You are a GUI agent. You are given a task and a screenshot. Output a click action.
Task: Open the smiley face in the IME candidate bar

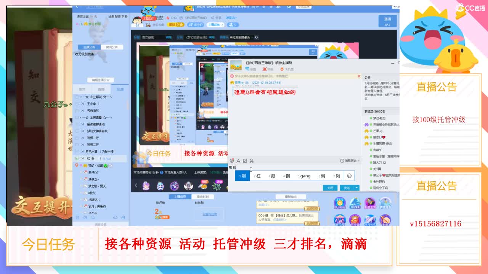click(x=349, y=175)
